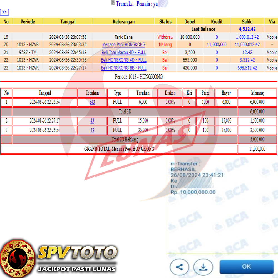Viewport: 278px width, 278px height.
Task: Open the Beli HONGKONG BB - FULL link
Action: pyautogui.click(x=123, y=68)
